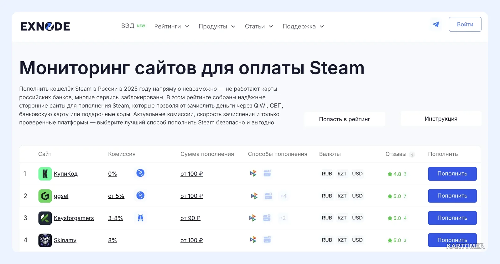Click the info icon next to Отзывы
Viewport: 500px width, 264px height.
click(412, 155)
